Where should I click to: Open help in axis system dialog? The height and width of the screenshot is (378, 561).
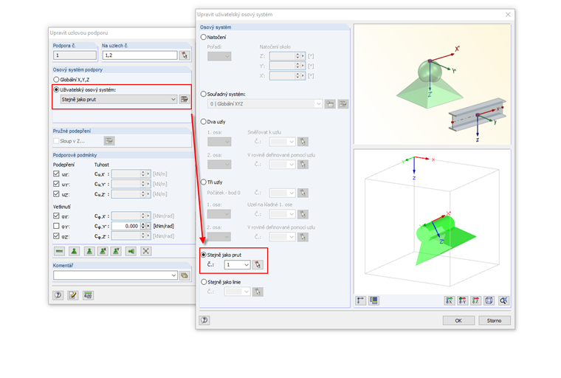point(204,320)
